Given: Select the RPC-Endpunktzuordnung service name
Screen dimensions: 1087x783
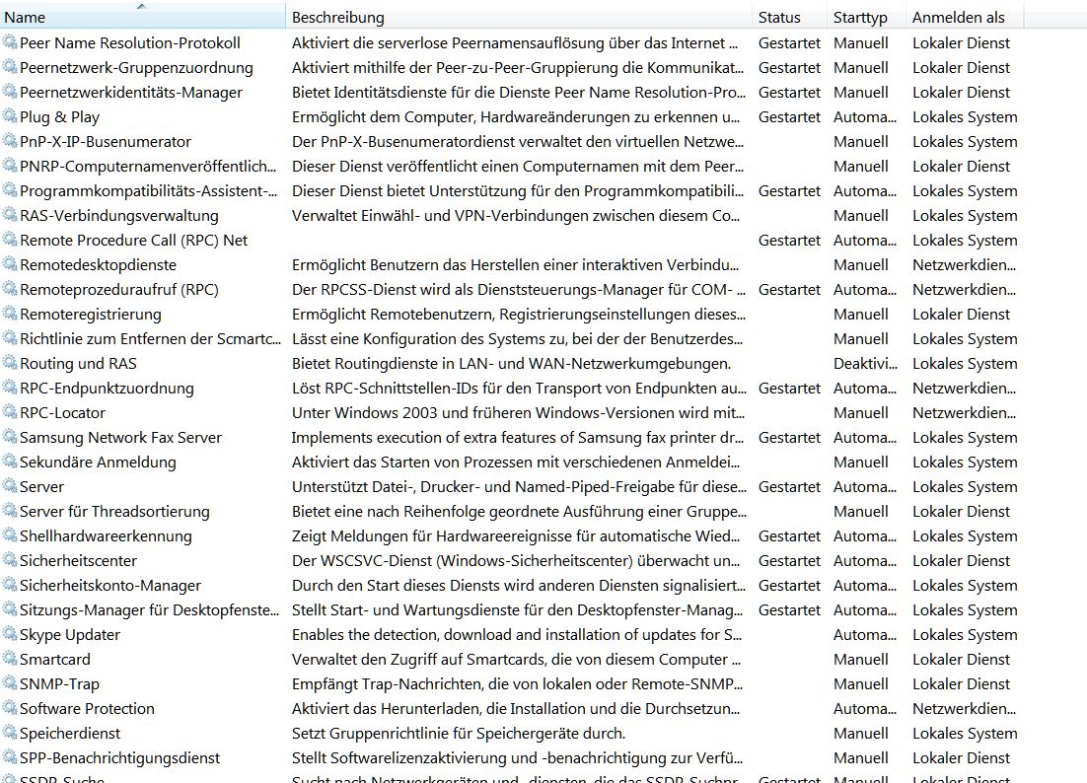Looking at the screenshot, I should coord(107,388).
